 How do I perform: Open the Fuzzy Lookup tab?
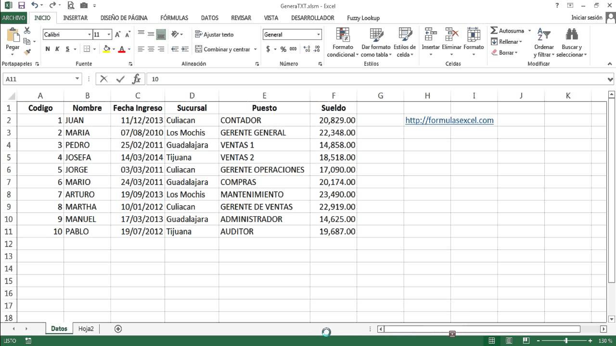[364, 18]
